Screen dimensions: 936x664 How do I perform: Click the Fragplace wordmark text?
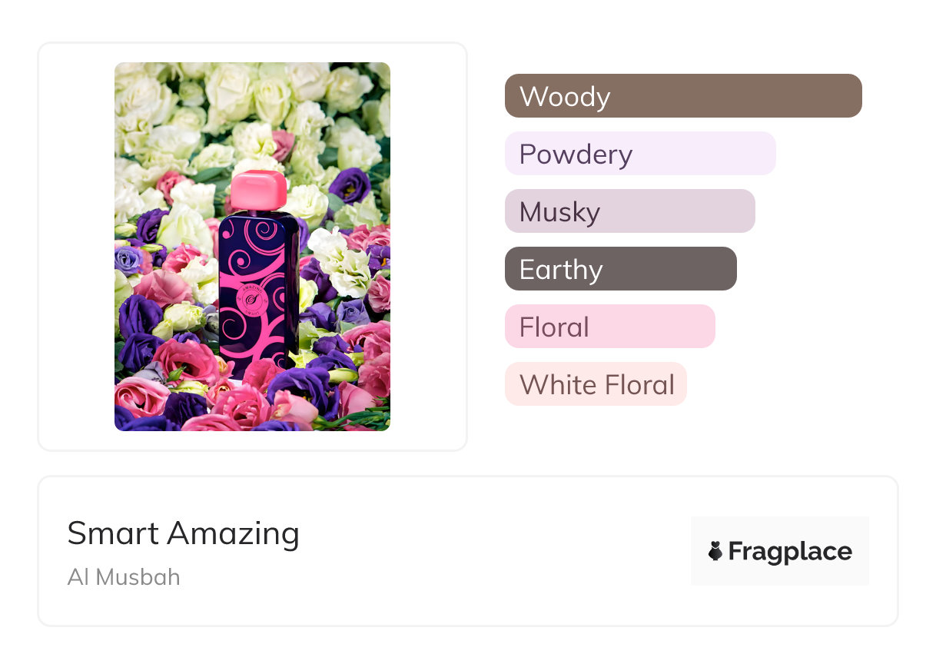pos(790,551)
